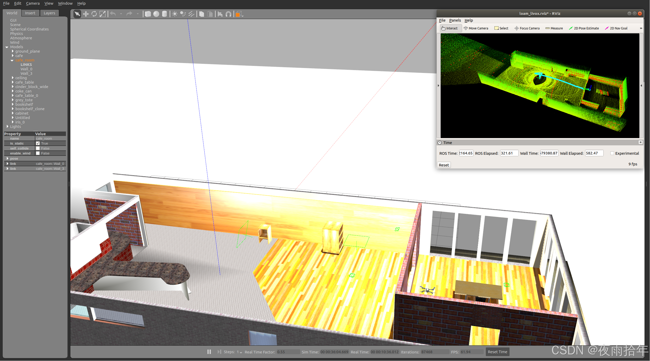Insert a sphere shape
This screenshot has height=361, width=650.
point(156,14)
